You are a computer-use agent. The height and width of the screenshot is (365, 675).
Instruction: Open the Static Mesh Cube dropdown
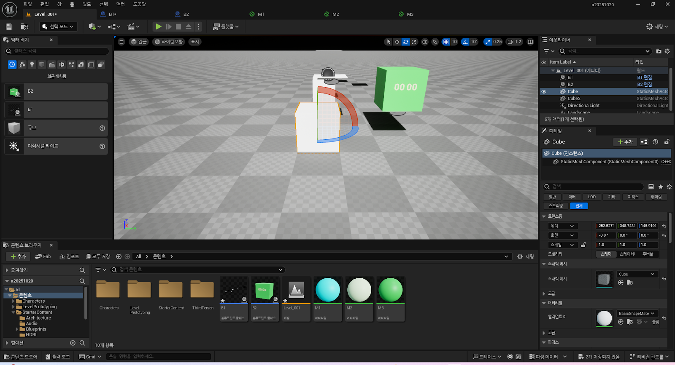[x=637, y=274]
